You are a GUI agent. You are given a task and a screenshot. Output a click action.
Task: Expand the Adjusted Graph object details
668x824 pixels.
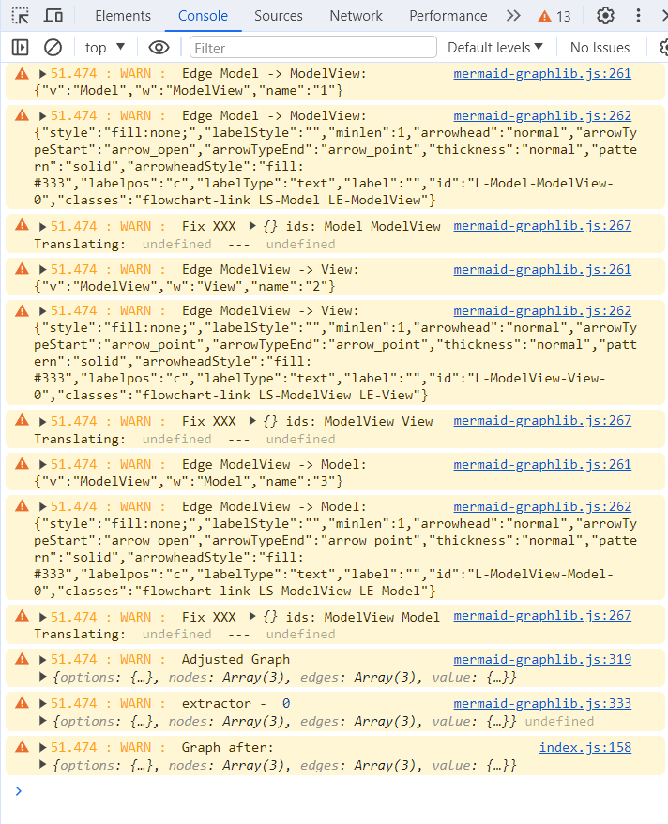click(40, 678)
